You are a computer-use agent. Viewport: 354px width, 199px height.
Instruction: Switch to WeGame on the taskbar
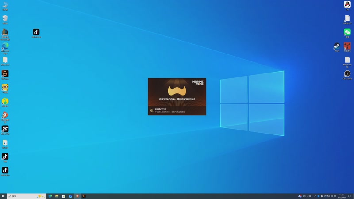point(84,196)
